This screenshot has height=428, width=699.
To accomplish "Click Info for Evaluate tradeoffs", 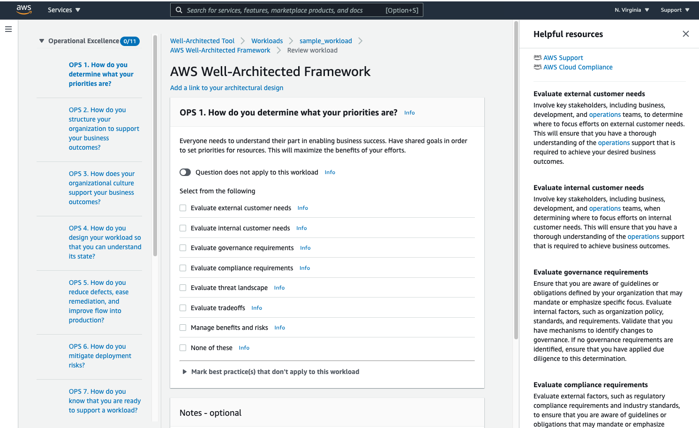I will (x=256, y=308).
